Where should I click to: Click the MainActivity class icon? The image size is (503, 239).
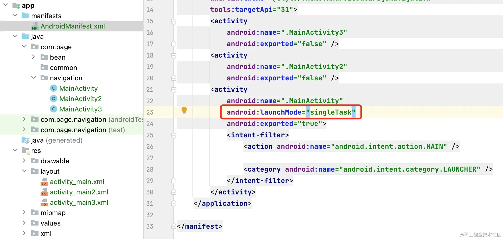tap(53, 88)
